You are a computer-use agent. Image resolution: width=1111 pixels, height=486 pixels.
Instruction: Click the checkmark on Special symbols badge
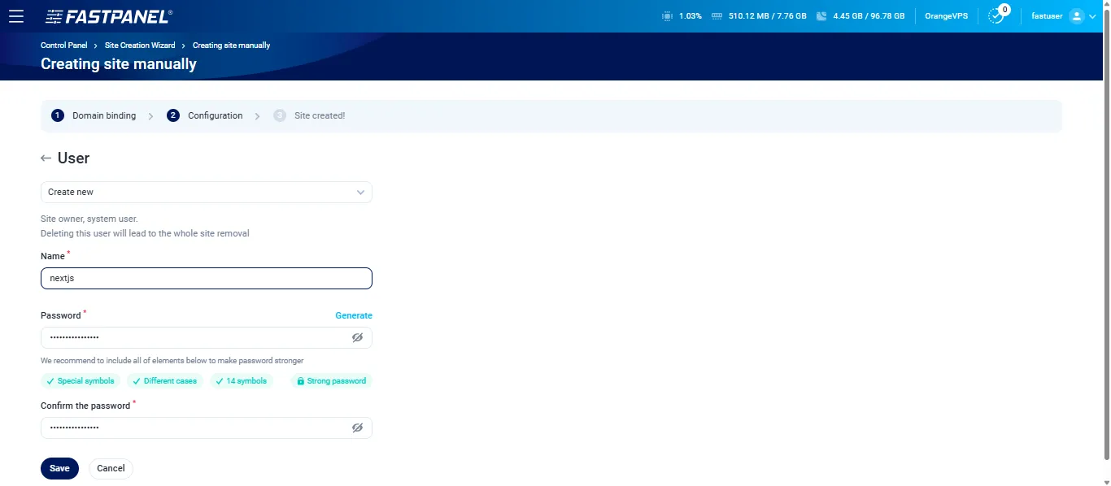pos(50,380)
